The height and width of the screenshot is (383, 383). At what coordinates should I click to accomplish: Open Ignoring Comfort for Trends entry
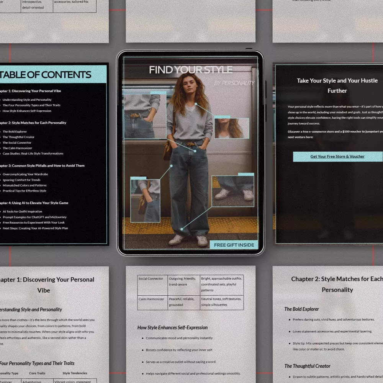[x=21, y=180]
